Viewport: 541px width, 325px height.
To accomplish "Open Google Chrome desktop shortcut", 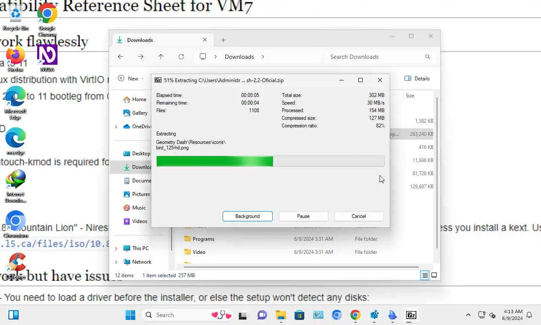I will click(x=47, y=20).
